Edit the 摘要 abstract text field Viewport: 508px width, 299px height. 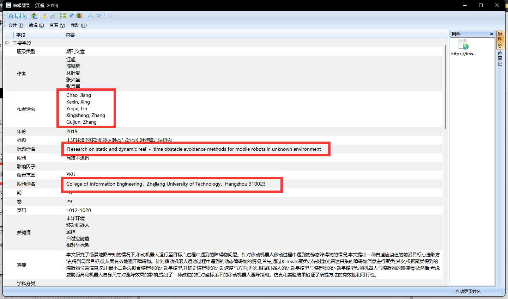[247, 265]
